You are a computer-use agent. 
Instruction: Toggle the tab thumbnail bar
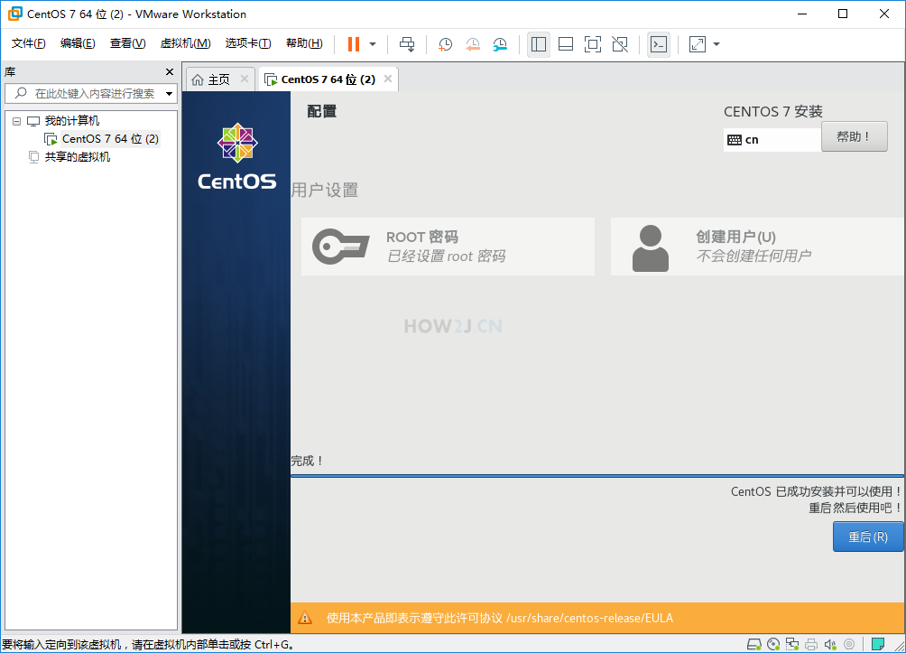tap(567, 43)
